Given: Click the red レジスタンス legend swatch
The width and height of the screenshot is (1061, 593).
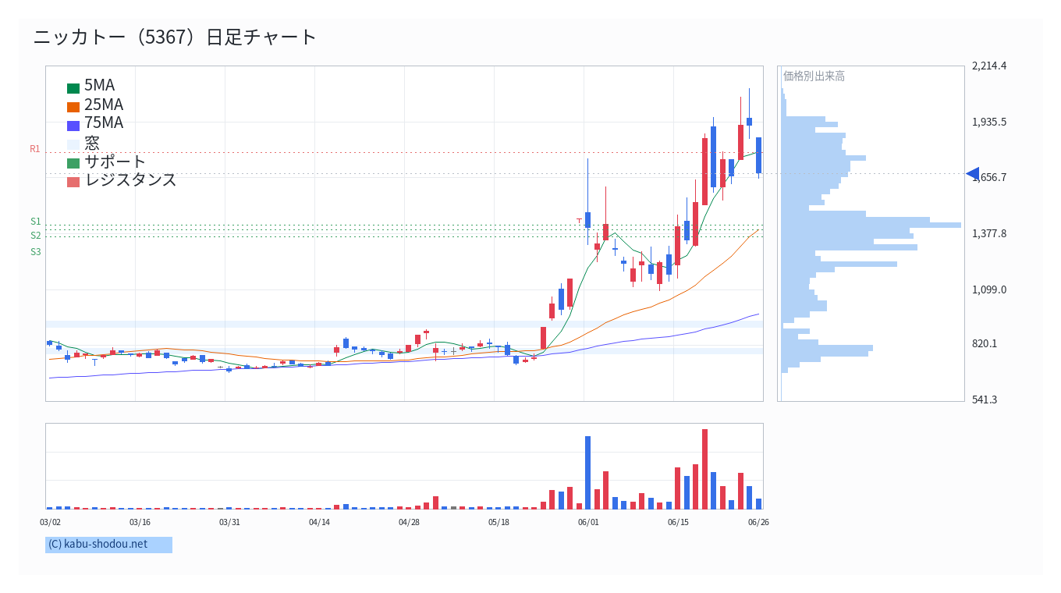Looking at the screenshot, I should (73, 182).
